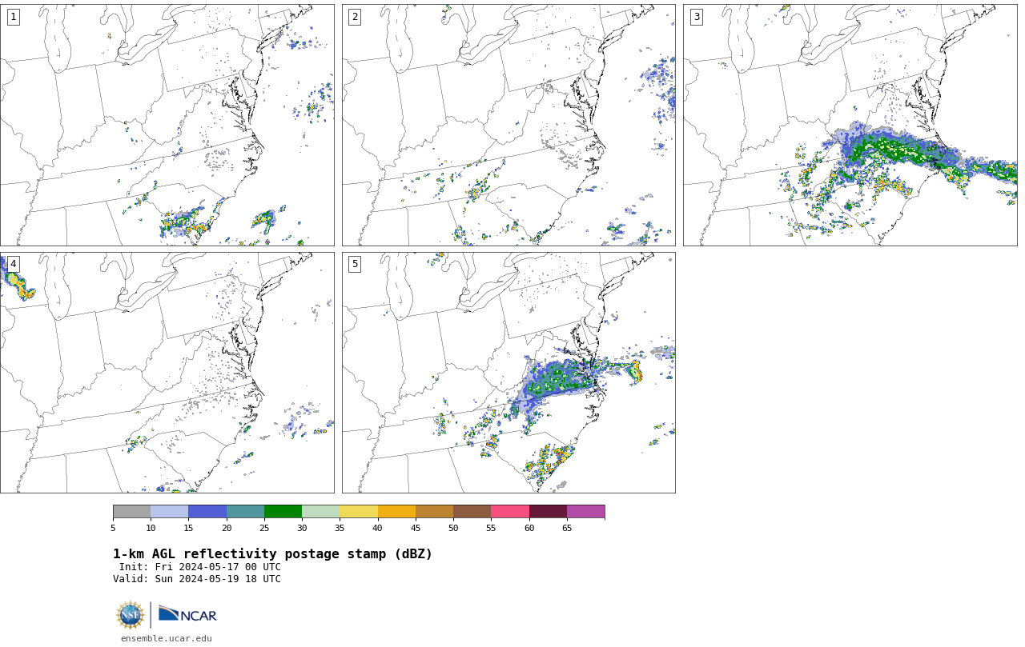
Task: Click the light lavender 10-15 dBZ swatch
Action: (x=170, y=512)
